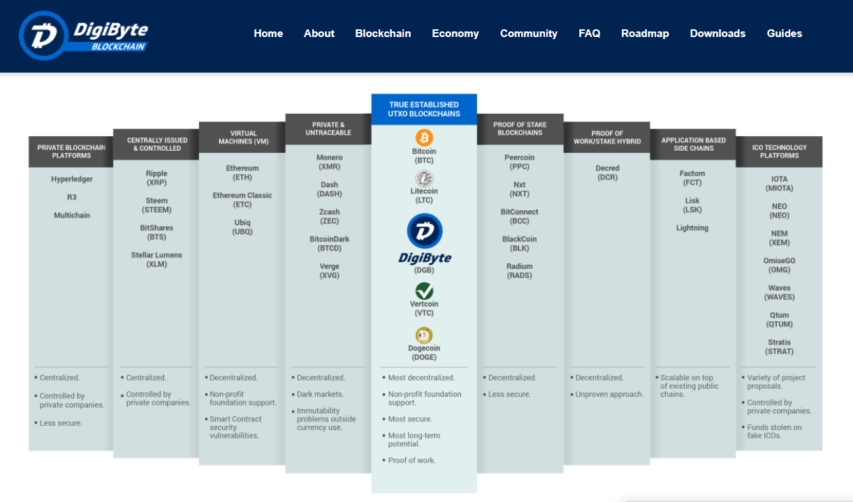The image size is (853, 502).
Task: Click the 'Zcash (ZEC)' entry
Action: [329, 216]
